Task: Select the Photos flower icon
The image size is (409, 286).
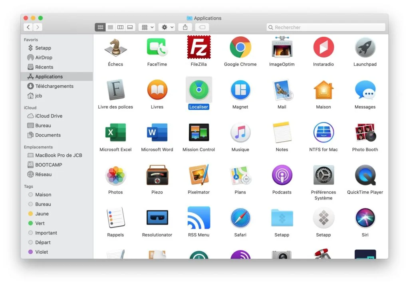Action: coord(115,175)
